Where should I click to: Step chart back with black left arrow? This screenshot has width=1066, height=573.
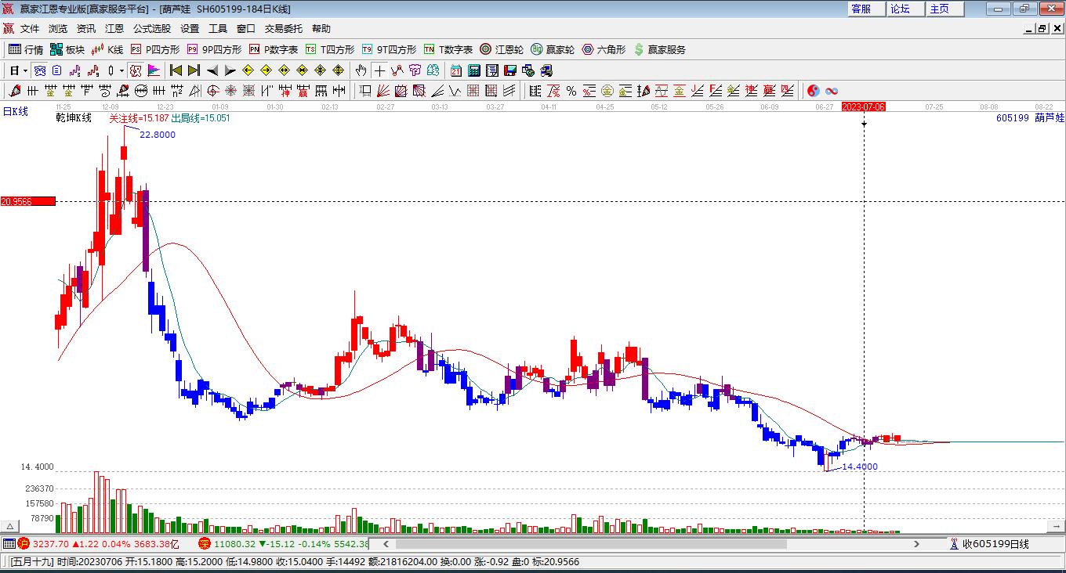[212, 70]
